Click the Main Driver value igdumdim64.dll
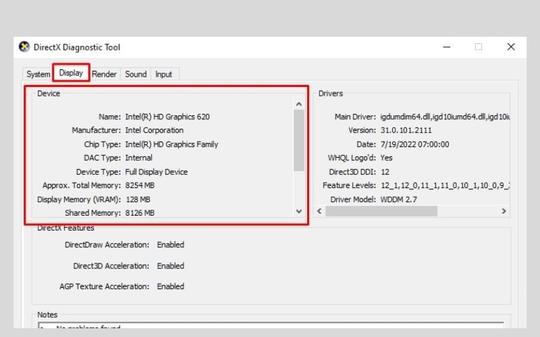 [x=445, y=117]
